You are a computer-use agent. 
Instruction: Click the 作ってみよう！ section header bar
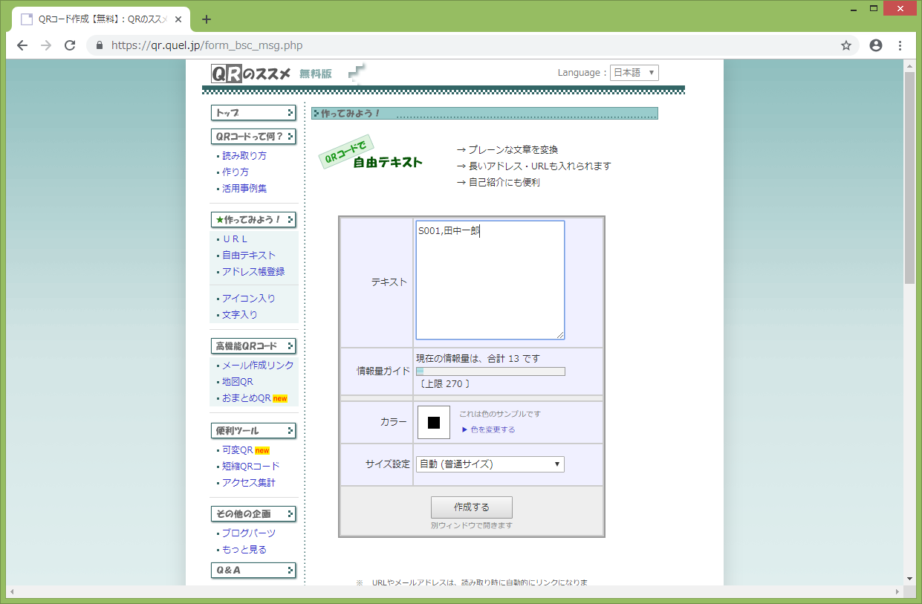click(484, 113)
